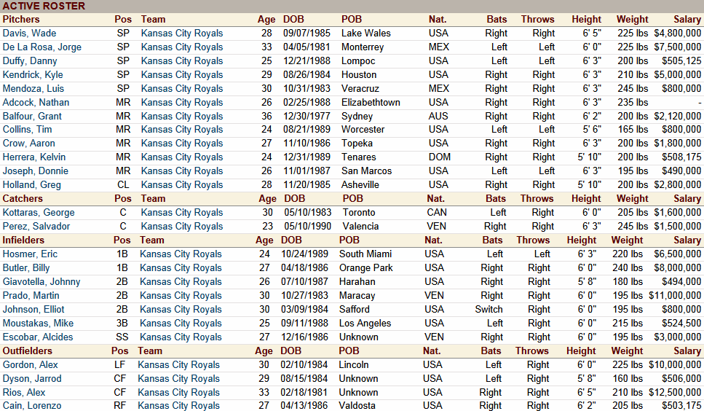Open Escobar, Alcides shortstop link
The height and width of the screenshot is (411, 704).
click(38, 337)
